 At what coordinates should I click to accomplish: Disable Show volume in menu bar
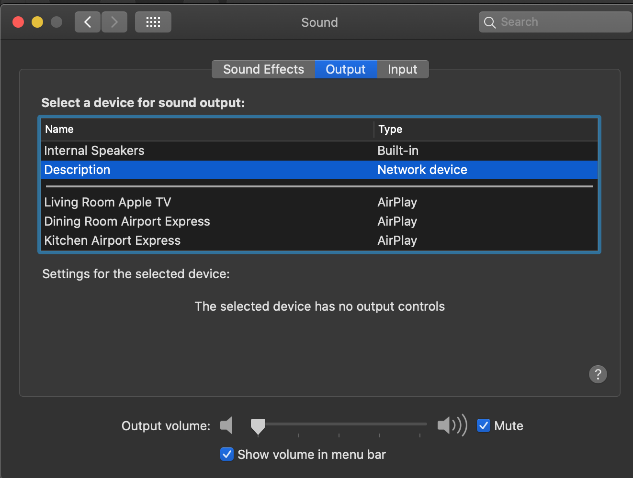pyautogui.click(x=226, y=454)
